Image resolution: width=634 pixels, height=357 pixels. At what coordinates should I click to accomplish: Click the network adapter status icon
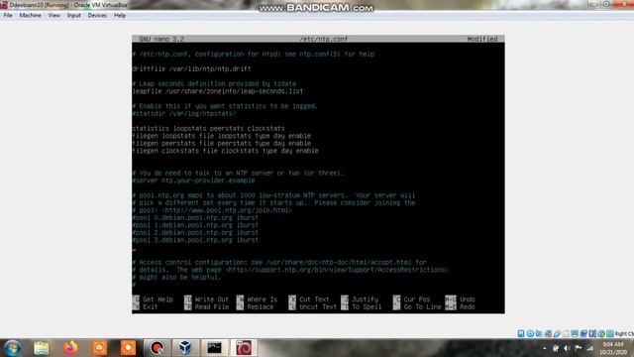tap(548, 333)
